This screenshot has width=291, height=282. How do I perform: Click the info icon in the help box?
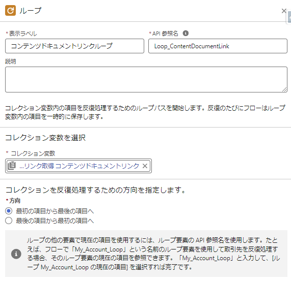pyautogui.click(x=16, y=254)
